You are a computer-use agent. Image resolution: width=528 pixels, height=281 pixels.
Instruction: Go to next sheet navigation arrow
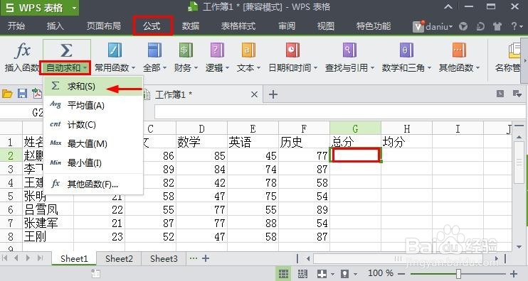(x=28, y=258)
